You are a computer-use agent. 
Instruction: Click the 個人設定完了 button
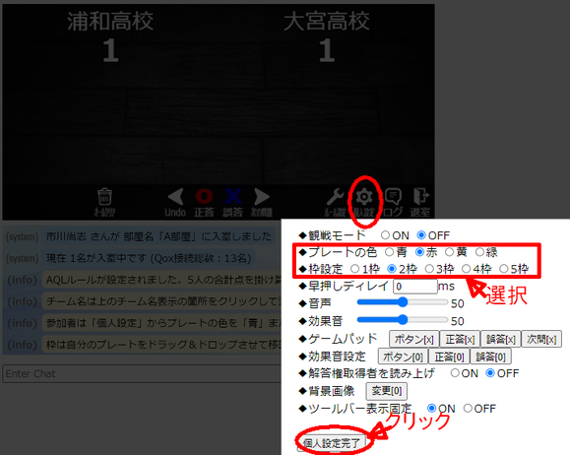point(331,443)
